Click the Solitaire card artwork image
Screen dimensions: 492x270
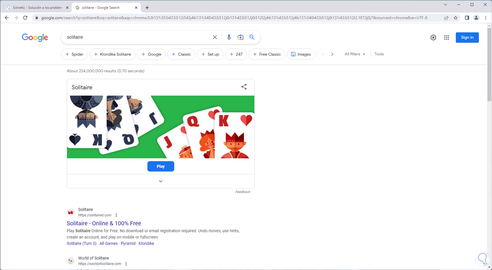click(x=161, y=127)
